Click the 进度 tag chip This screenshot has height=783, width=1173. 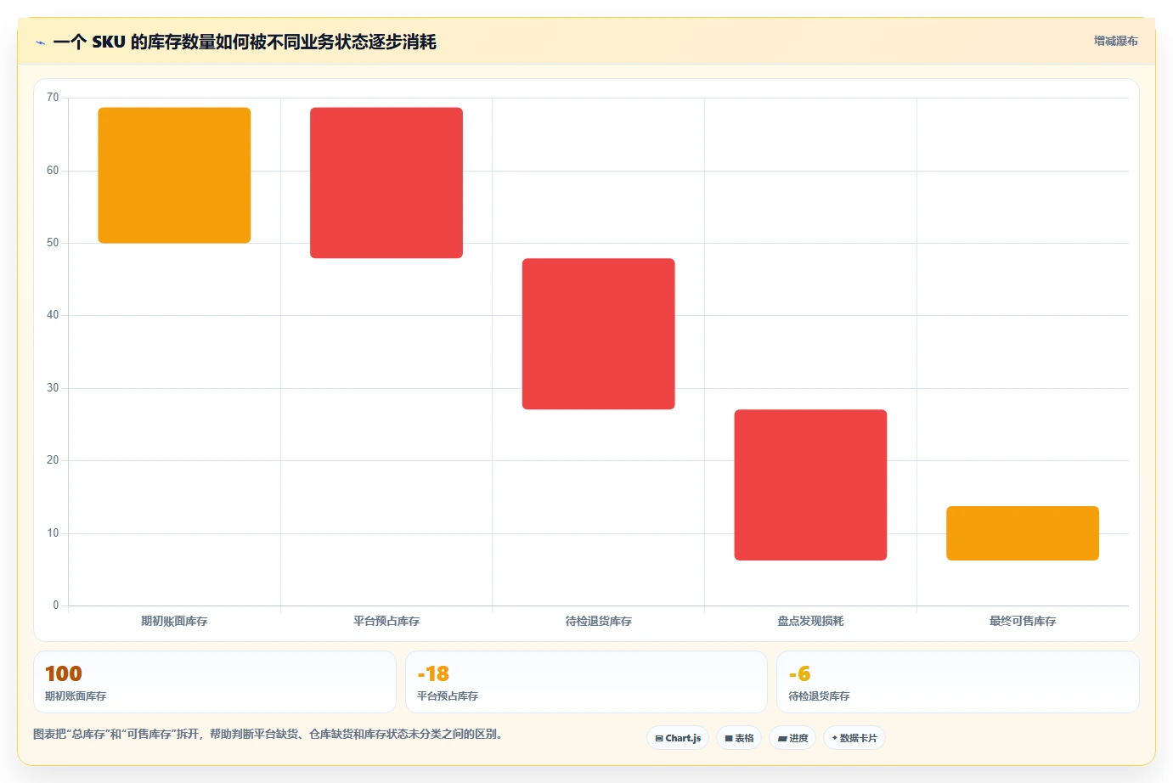[x=792, y=738]
